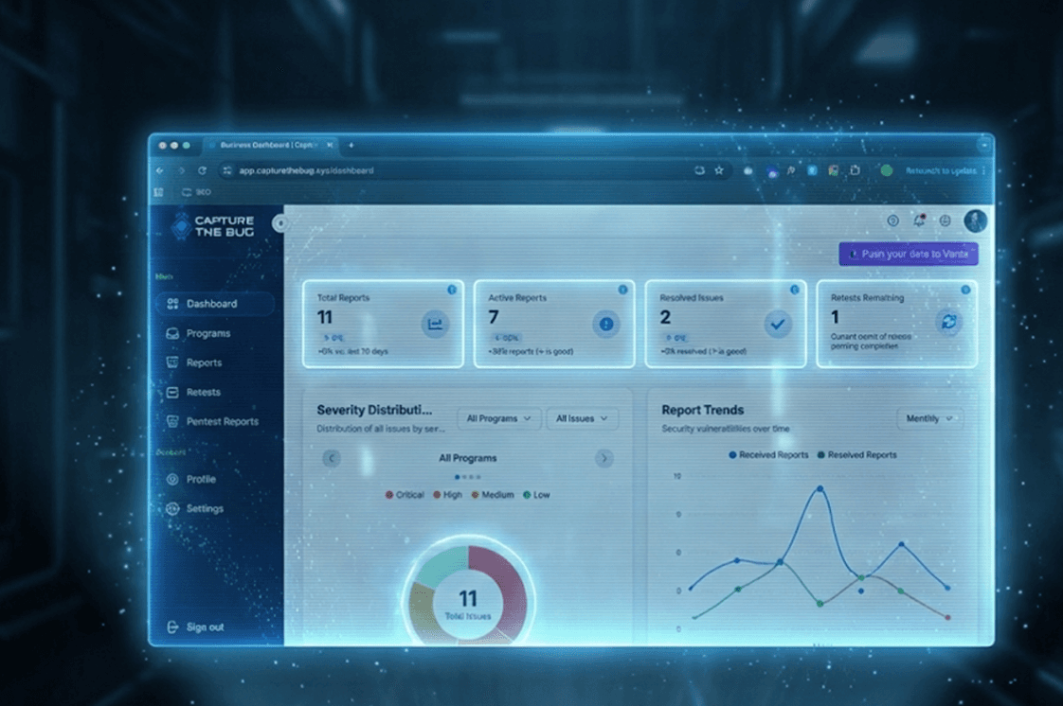Click the Report Trends heading
The image size is (1063, 706).
point(702,410)
